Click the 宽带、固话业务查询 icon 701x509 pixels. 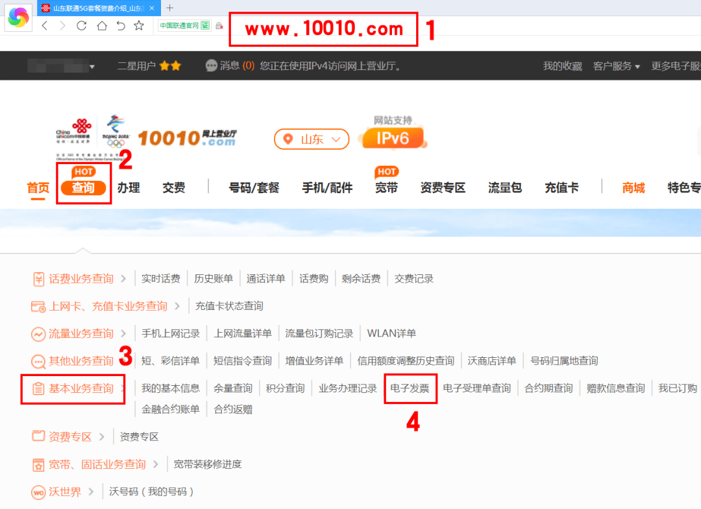click(x=38, y=465)
